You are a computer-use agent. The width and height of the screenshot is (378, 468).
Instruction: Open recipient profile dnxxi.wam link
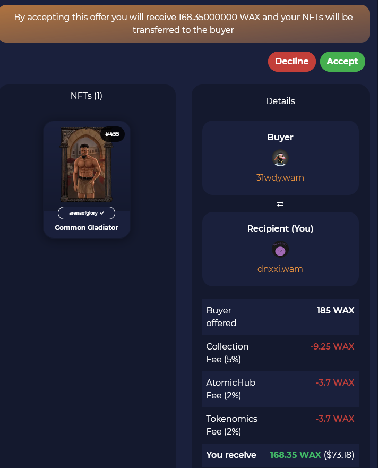280,269
